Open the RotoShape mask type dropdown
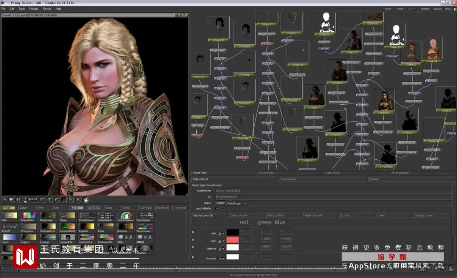The width and height of the screenshot is (457, 278). pos(236,203)
